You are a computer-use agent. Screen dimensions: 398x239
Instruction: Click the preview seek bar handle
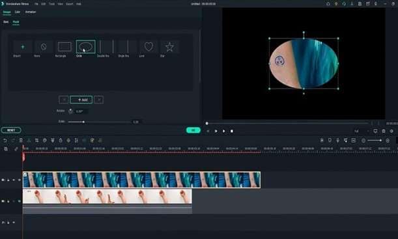[x=207, y=123]
